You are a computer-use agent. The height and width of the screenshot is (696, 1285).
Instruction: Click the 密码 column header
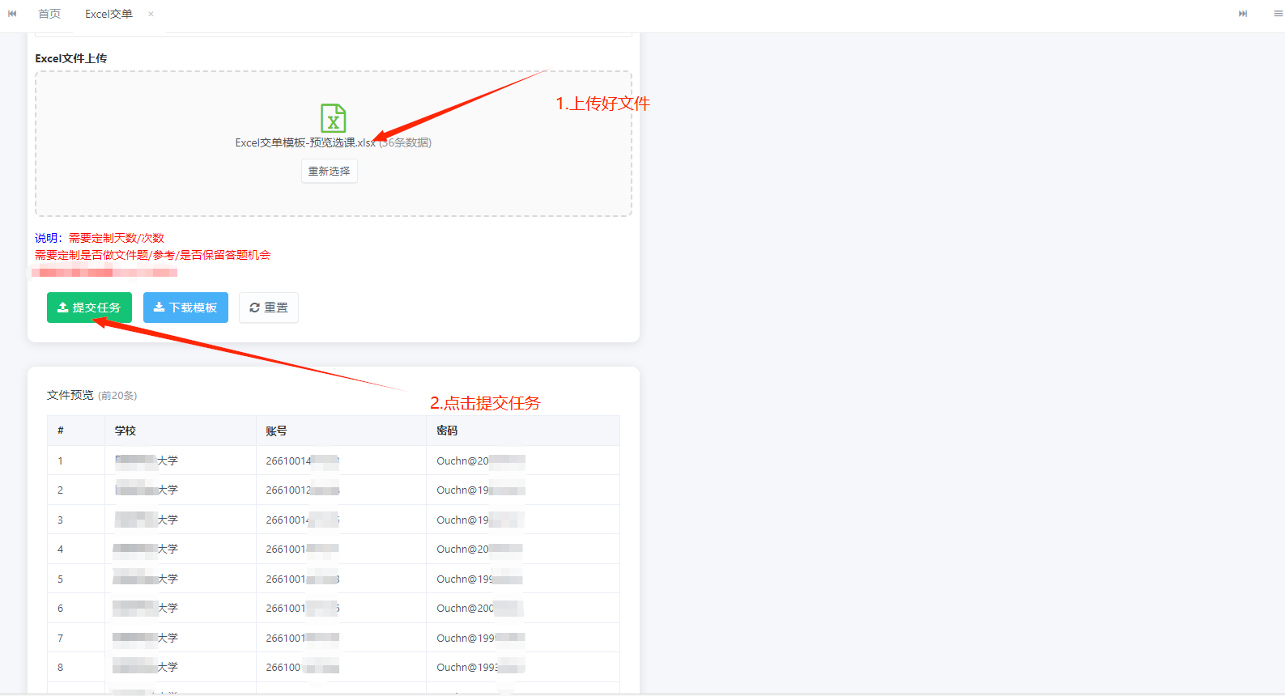click(523, 431)
